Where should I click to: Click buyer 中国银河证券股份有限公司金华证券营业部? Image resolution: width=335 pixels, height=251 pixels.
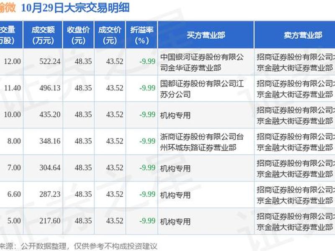(x=202, y=62)
